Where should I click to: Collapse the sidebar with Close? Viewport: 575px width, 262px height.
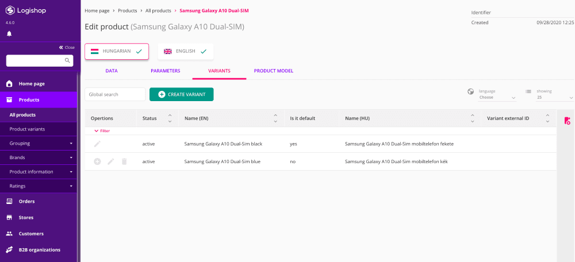[x=67, y=48]
